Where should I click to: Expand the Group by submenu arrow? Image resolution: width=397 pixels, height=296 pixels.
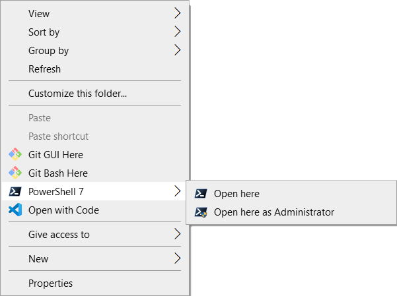tap(178, 50)
